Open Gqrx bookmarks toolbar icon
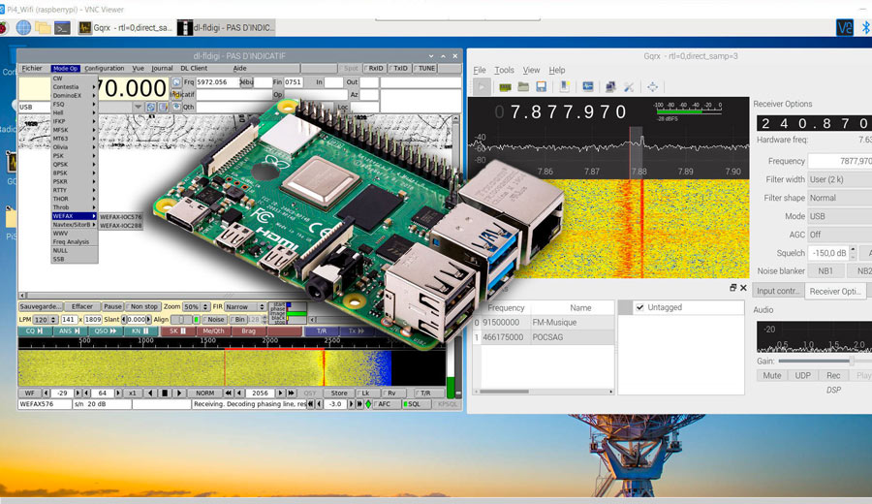The height and width of the screenshot is (504, 872). 565,87
